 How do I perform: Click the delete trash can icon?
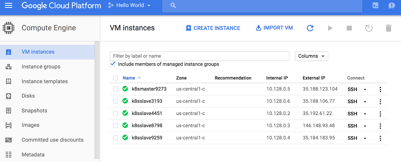click(388, 28)
